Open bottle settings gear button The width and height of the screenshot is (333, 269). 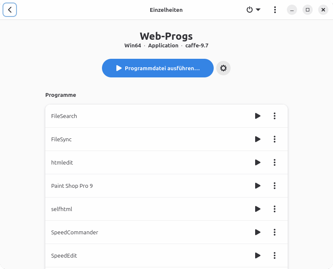pyautogui.click(x=223, y=68)
